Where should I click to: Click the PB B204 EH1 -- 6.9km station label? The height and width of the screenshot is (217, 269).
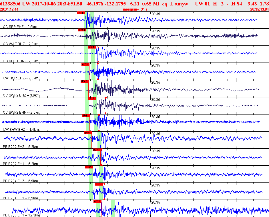coord(20,198)
